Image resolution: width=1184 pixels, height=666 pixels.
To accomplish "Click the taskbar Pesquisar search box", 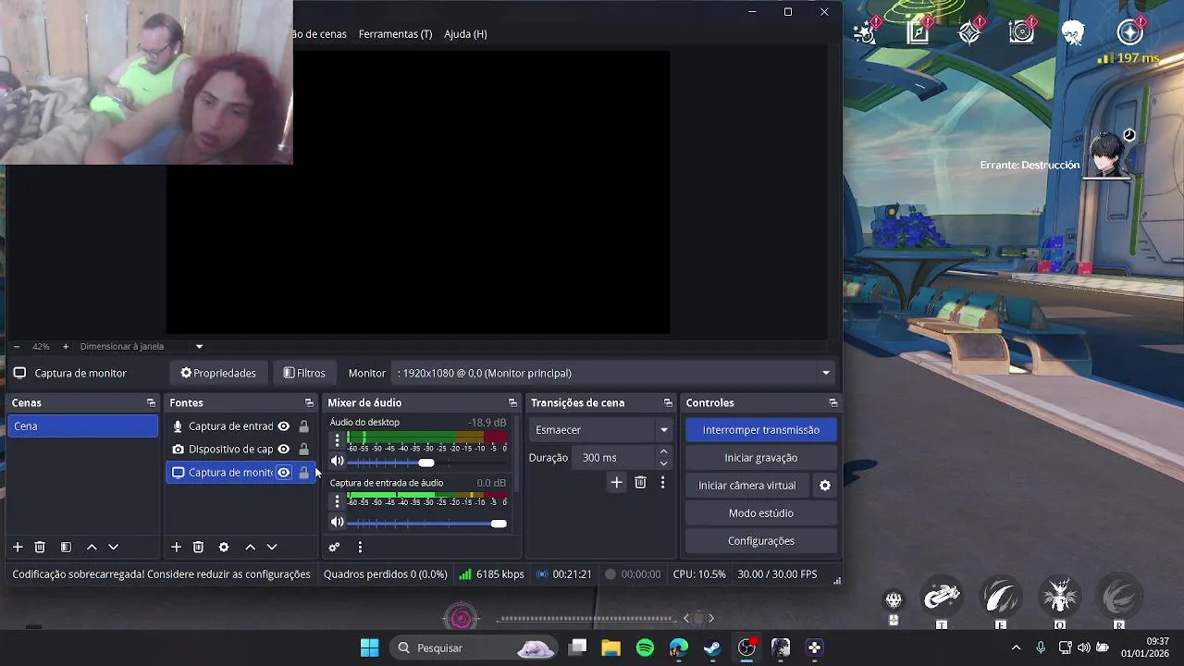I will click(474, 648).
